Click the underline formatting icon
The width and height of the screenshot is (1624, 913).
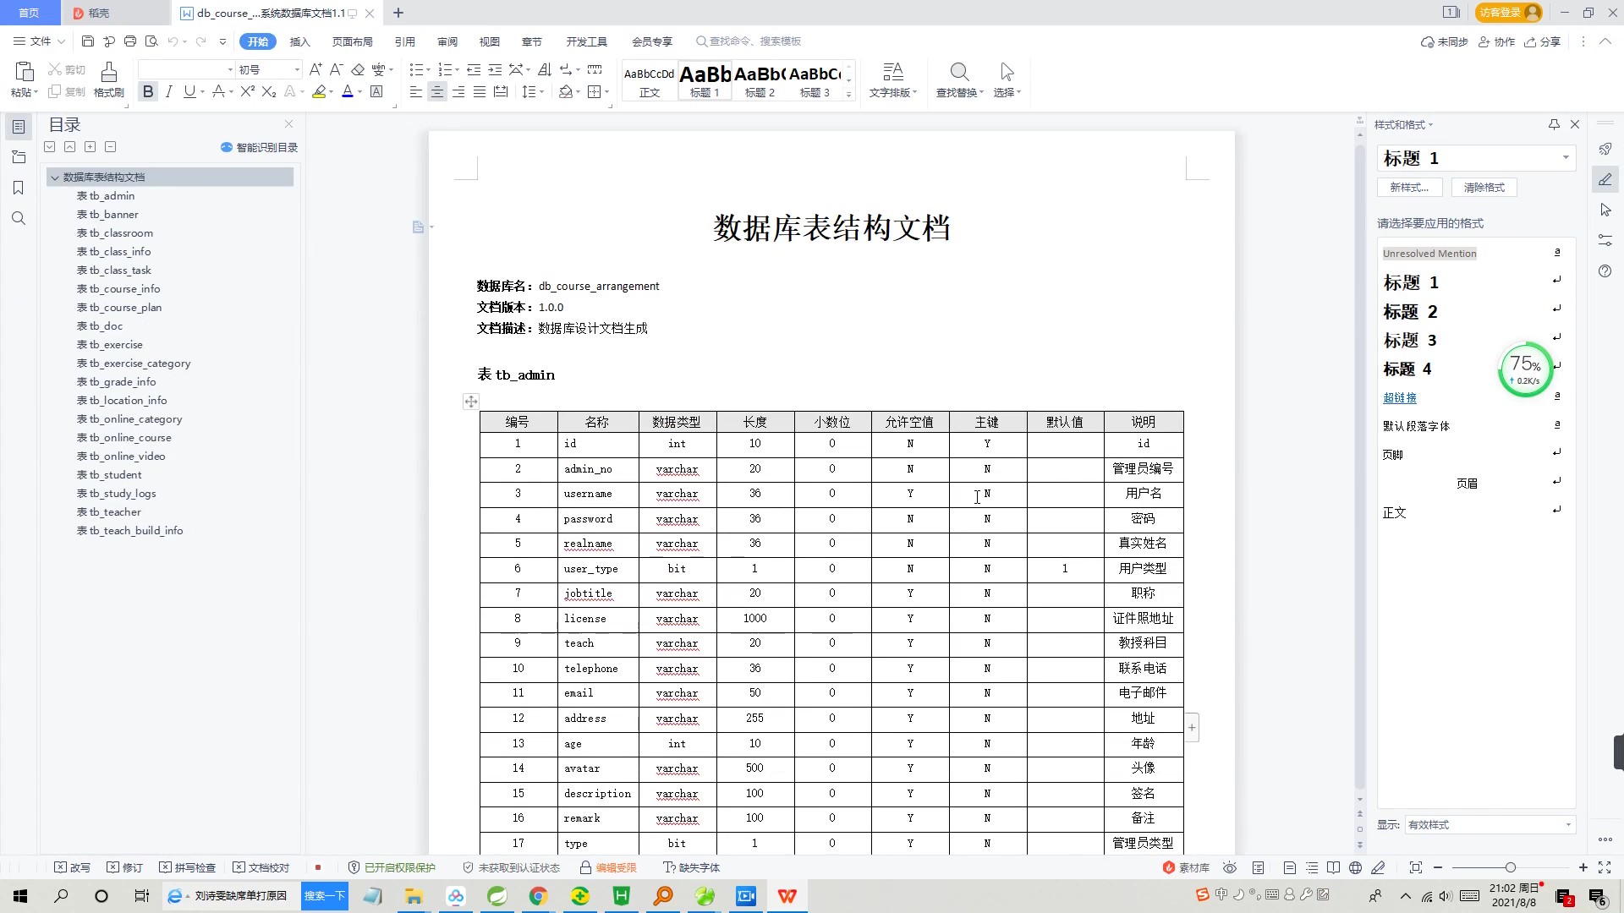click(x=189, y=91)
